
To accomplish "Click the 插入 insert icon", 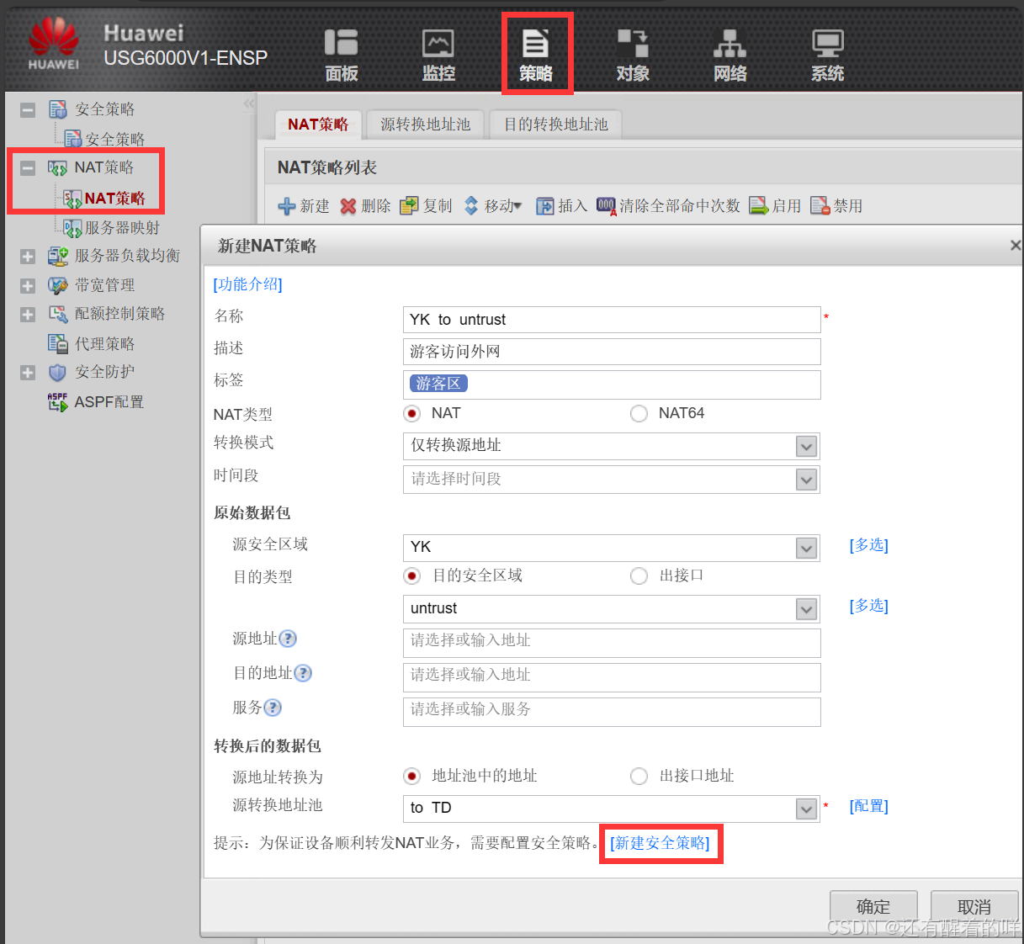I will [545, 206].
